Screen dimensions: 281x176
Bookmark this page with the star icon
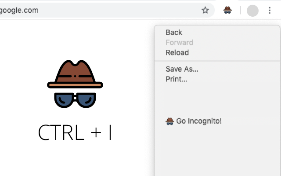(205, 10)
